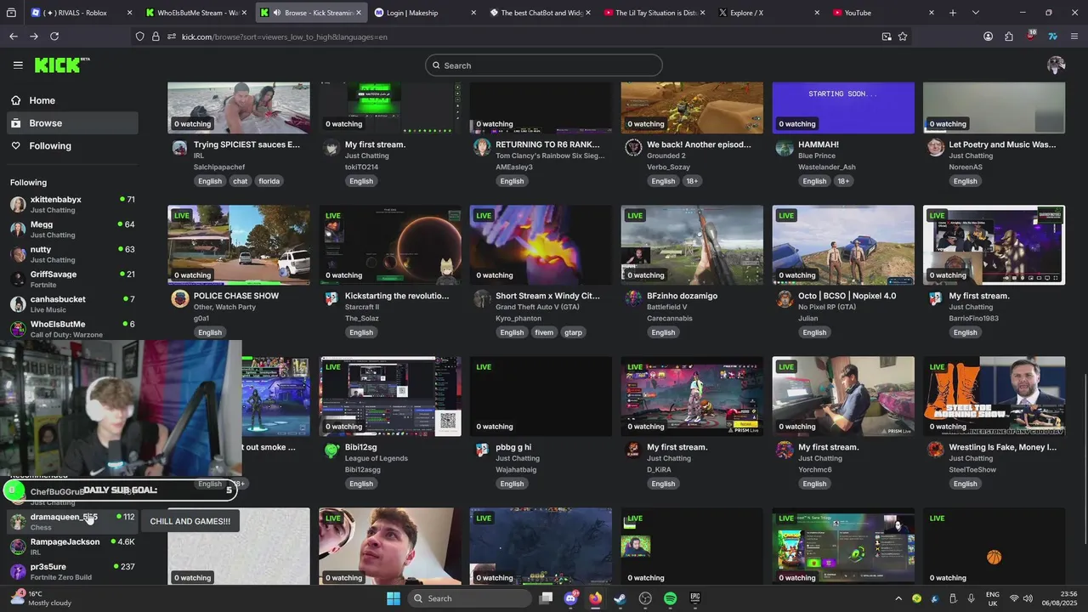
Task: Expand the list all tabs dropdown
Action: (975, 13)
